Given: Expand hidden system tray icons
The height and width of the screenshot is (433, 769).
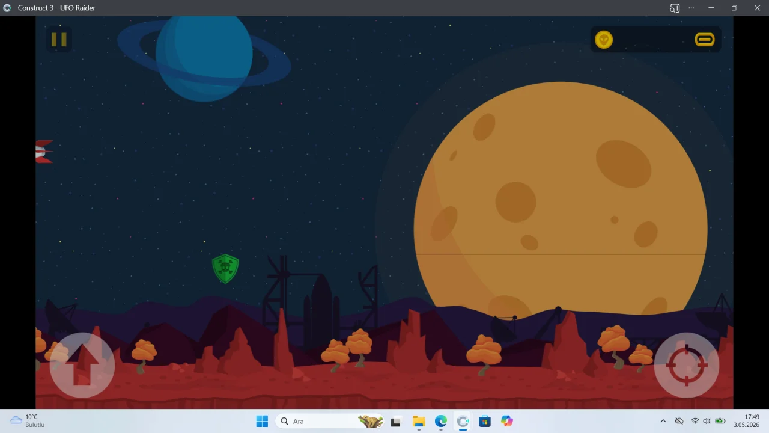Looking at the screenshot, I should [663, 421].
